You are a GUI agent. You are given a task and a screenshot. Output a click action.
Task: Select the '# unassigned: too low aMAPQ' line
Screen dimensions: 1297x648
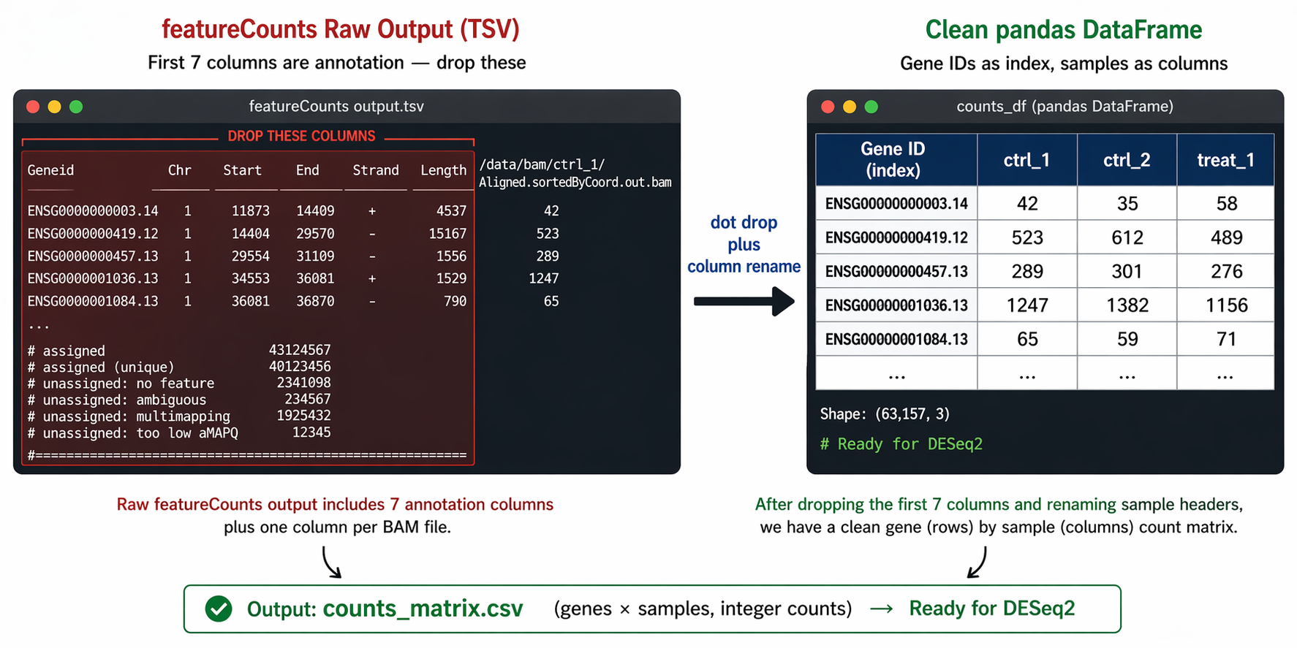pyautogui.click(x=179, y=432)
